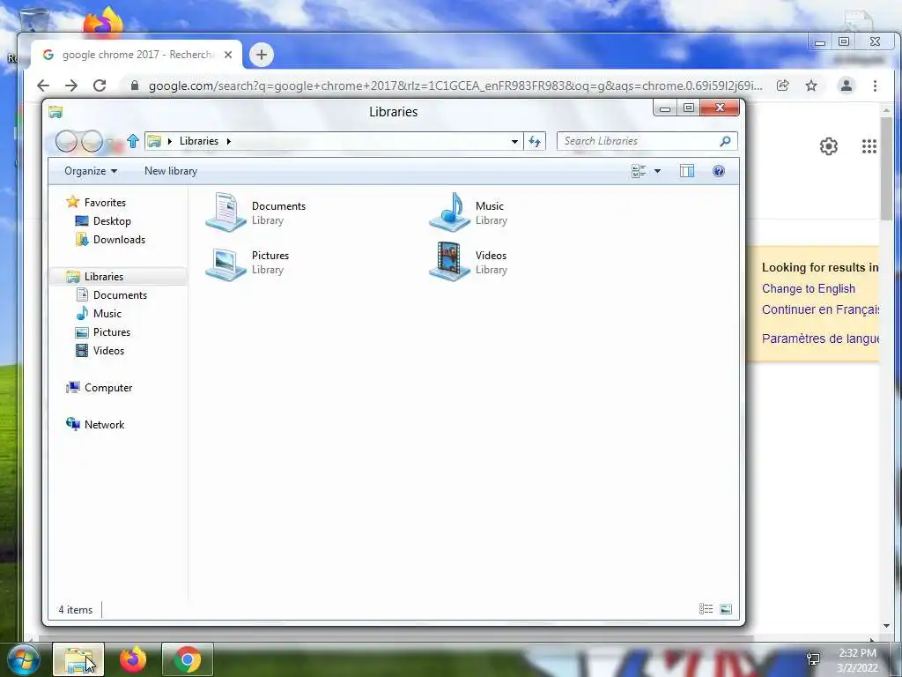Select Desktop under Favorites
Image resolution: width=902 pixels, height=677 pixels.
point(112,221)
